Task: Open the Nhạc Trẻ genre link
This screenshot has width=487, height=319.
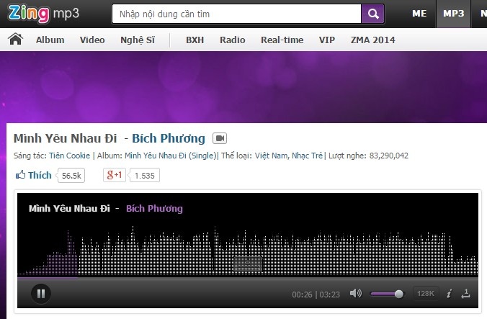Action: pyautogui.click(x=307, y=155)
